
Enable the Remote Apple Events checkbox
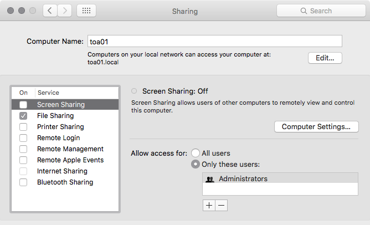23,160
